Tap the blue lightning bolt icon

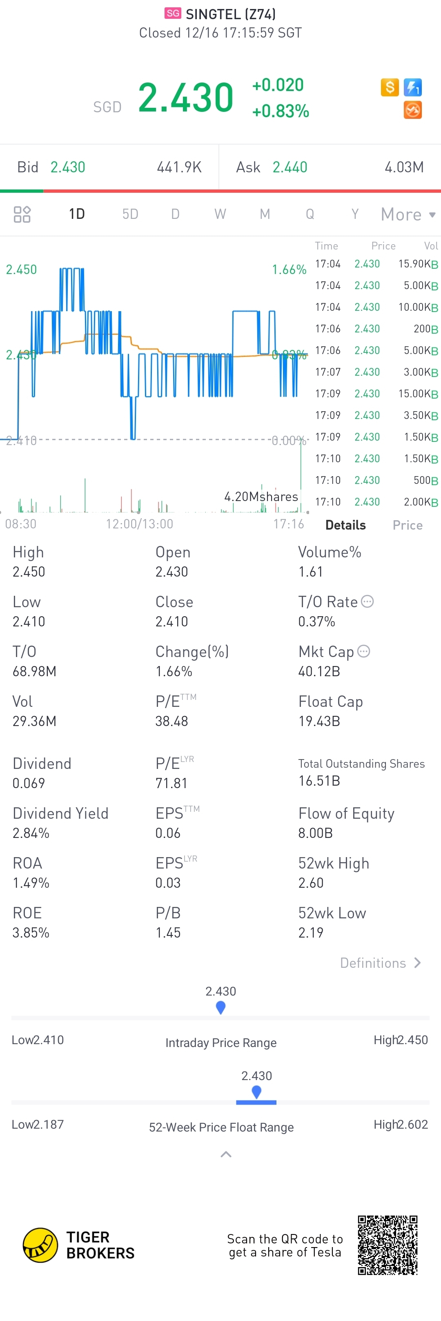pyautogui.click(x=413, y=88)
